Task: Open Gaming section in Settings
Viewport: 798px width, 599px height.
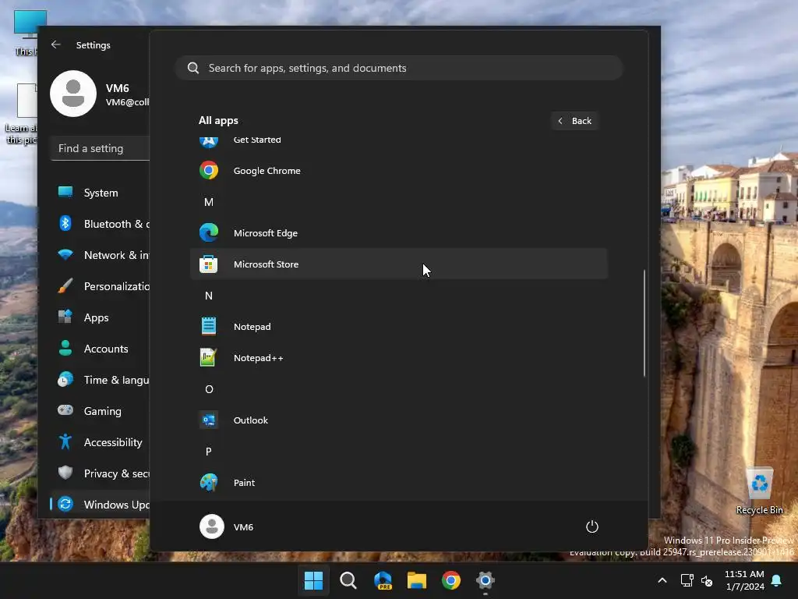Action: click(101, 411)
